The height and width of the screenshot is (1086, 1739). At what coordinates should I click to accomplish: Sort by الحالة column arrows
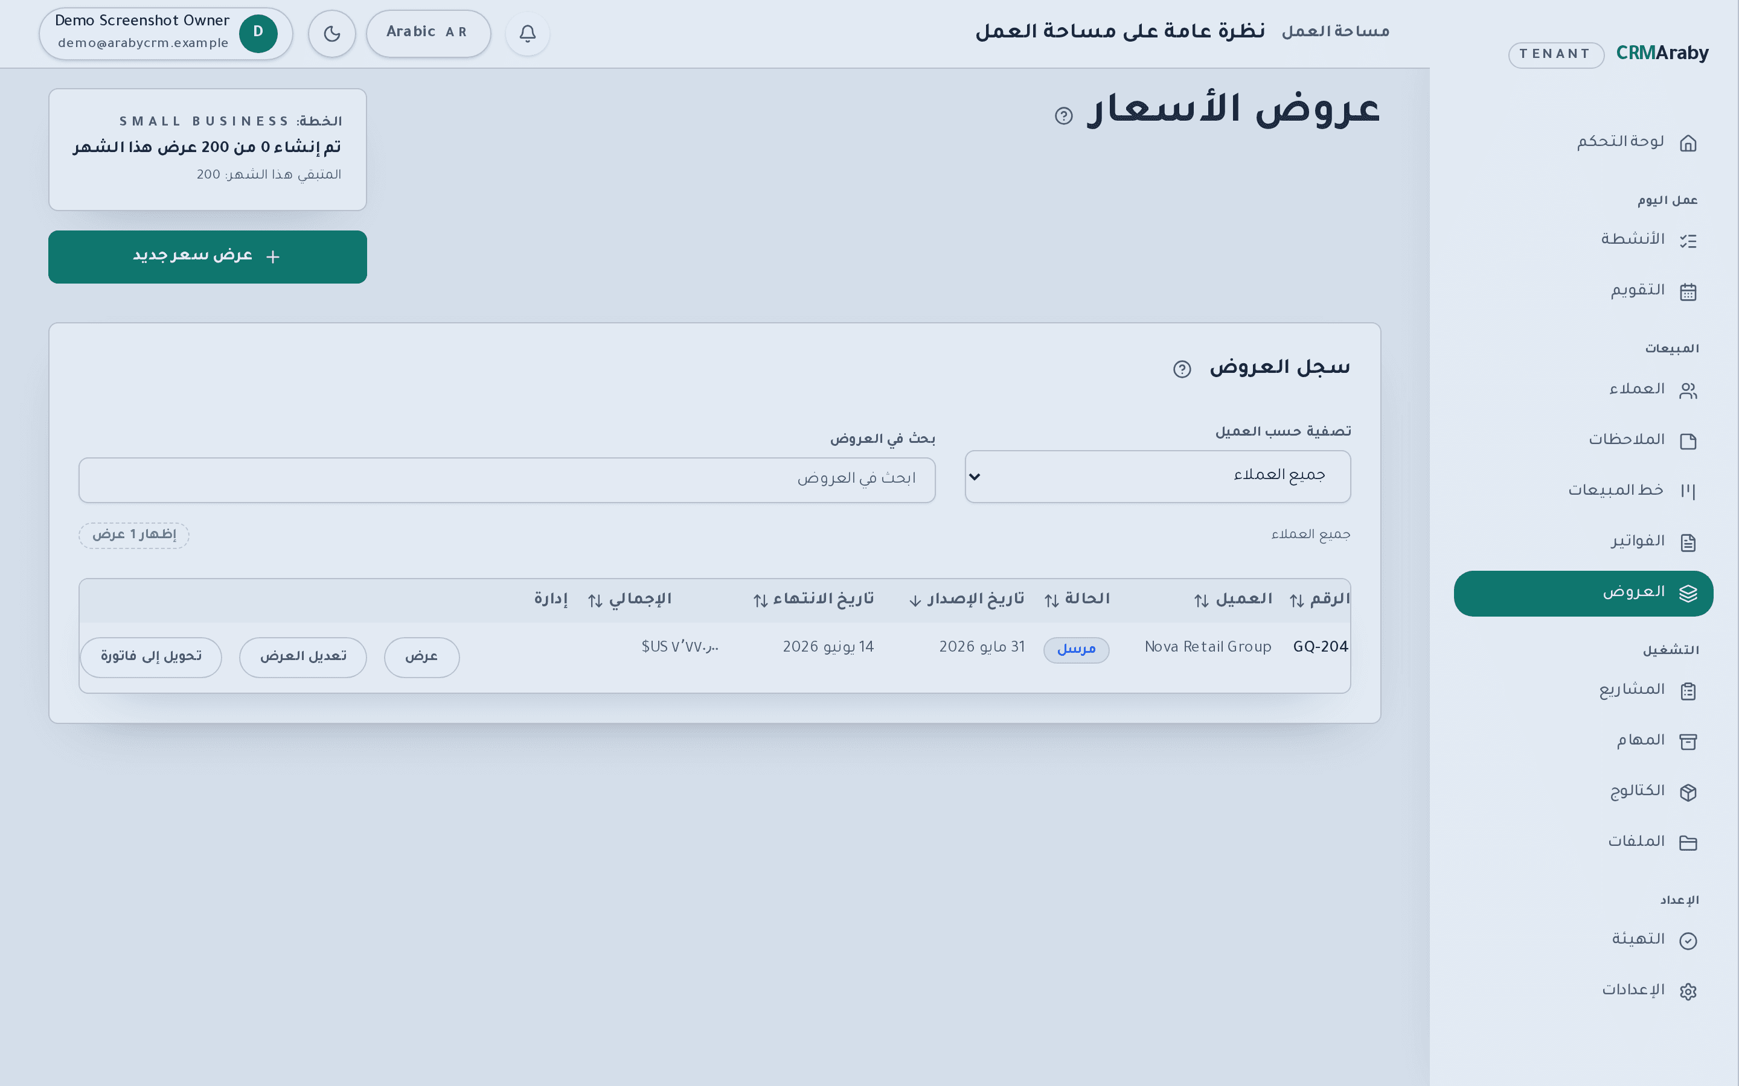coord(1051,601)
